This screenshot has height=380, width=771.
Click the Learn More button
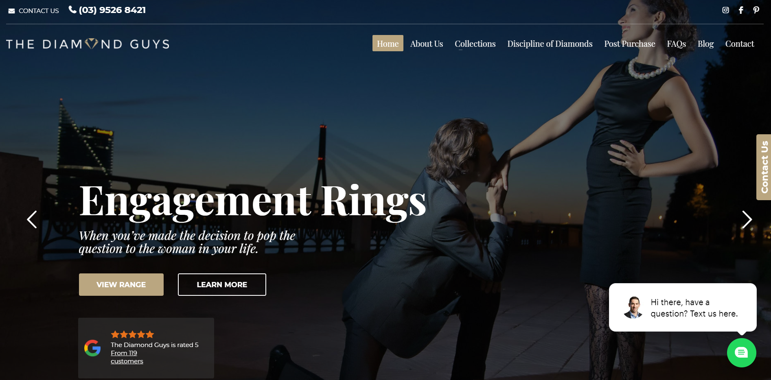click(222, 284)
